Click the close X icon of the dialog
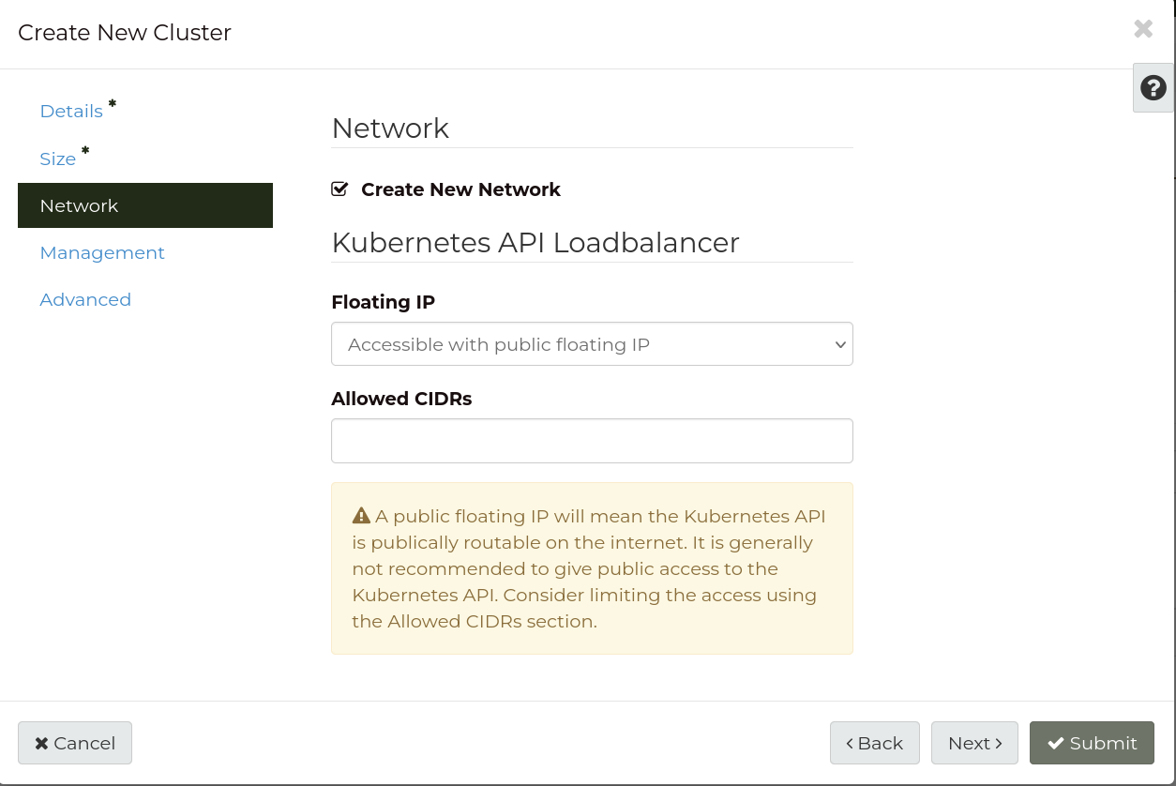The height and width of the screenshot is (786, 1176). click(1143, 28)
